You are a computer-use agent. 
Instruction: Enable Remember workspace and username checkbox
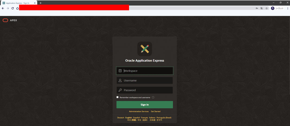(x=117, y=97)
